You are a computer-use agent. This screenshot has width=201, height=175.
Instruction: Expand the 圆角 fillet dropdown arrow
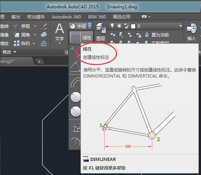(35, 35)
